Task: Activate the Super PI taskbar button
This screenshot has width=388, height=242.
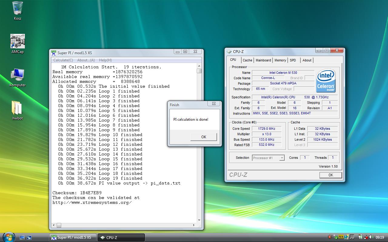Action: click(x=73, y=237)
